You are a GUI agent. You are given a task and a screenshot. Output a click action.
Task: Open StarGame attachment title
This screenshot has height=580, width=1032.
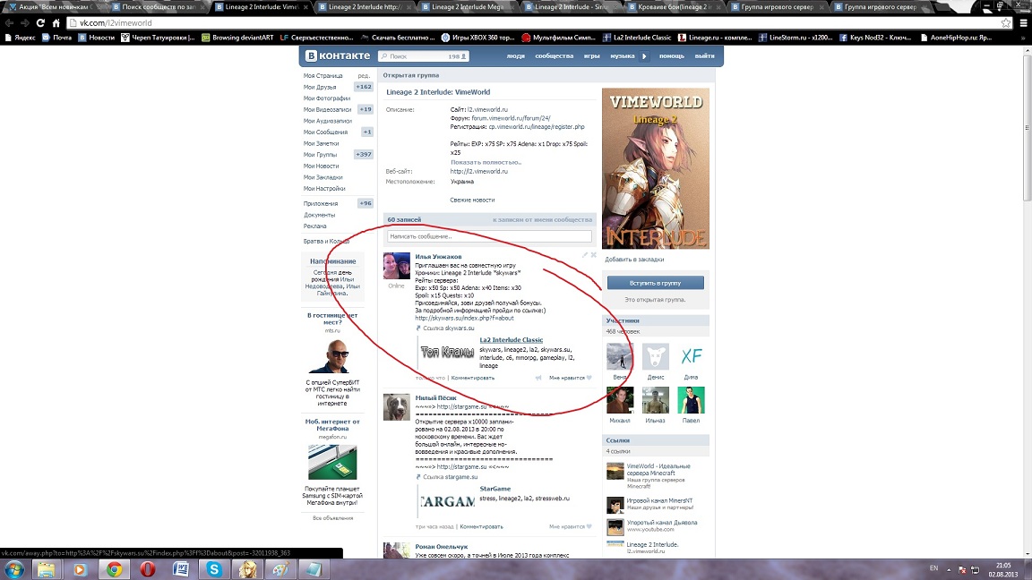click(494, 489)
